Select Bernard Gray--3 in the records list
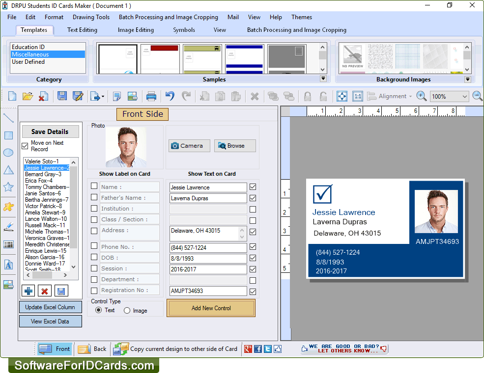Screen dimensions: 484x373 [x=43, y=174]
